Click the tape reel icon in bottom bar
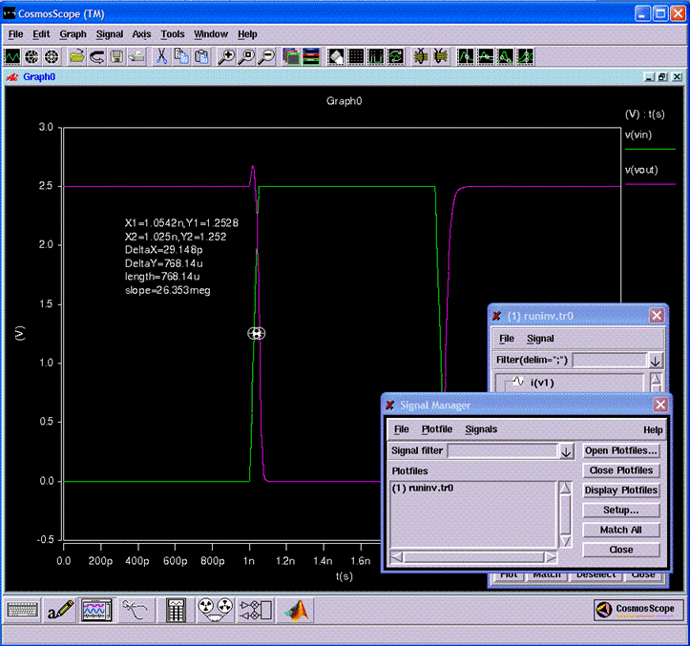 213,610
